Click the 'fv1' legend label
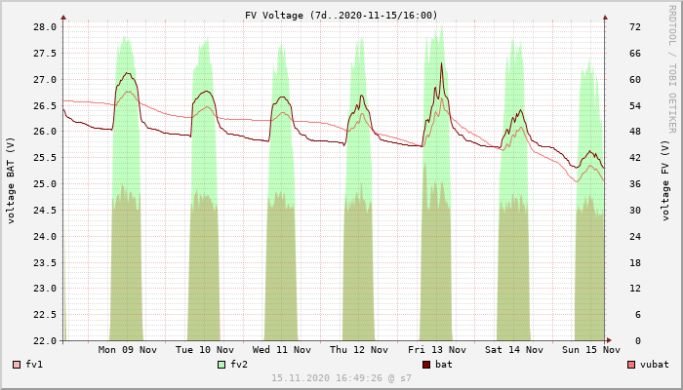 (x=34, y=365)
